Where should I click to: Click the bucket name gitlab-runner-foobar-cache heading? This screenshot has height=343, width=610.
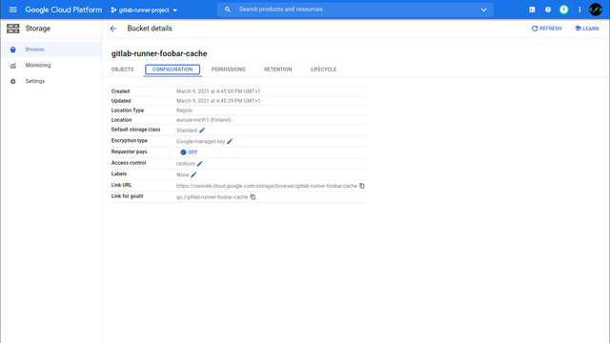click(159, 53)
